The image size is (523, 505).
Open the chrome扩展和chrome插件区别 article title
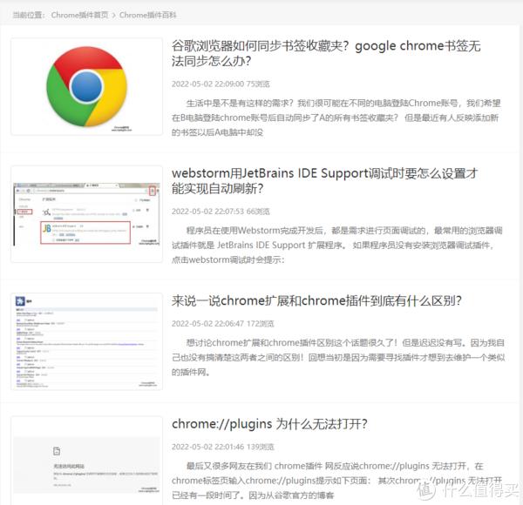pyautogui.click(x=316, y=300)
